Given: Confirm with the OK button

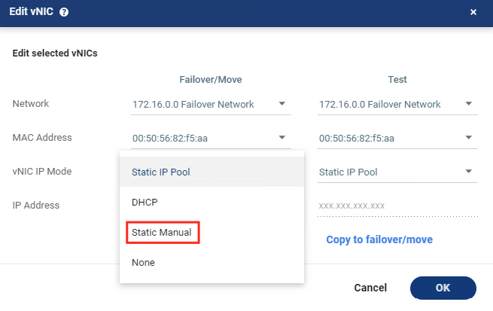Looking at the screenshot, I should (443, 288).
